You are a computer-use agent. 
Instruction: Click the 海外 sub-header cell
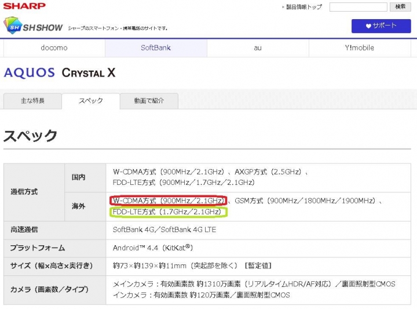85,206
